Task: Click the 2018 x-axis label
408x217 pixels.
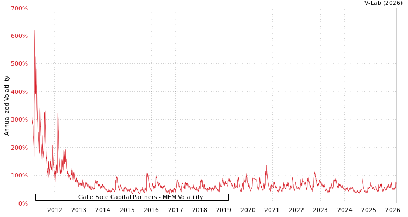Action: coord(200,210)
